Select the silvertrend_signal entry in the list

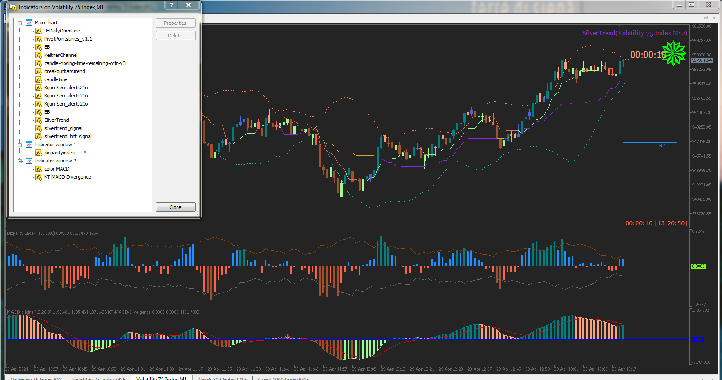(x=63, y=128)
